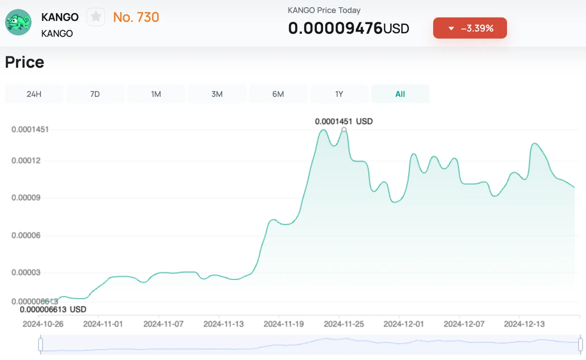Viewport: 586px width, 360px height.
Task: Click the 2024-12-01 date axis label
Action: [404, 324]
